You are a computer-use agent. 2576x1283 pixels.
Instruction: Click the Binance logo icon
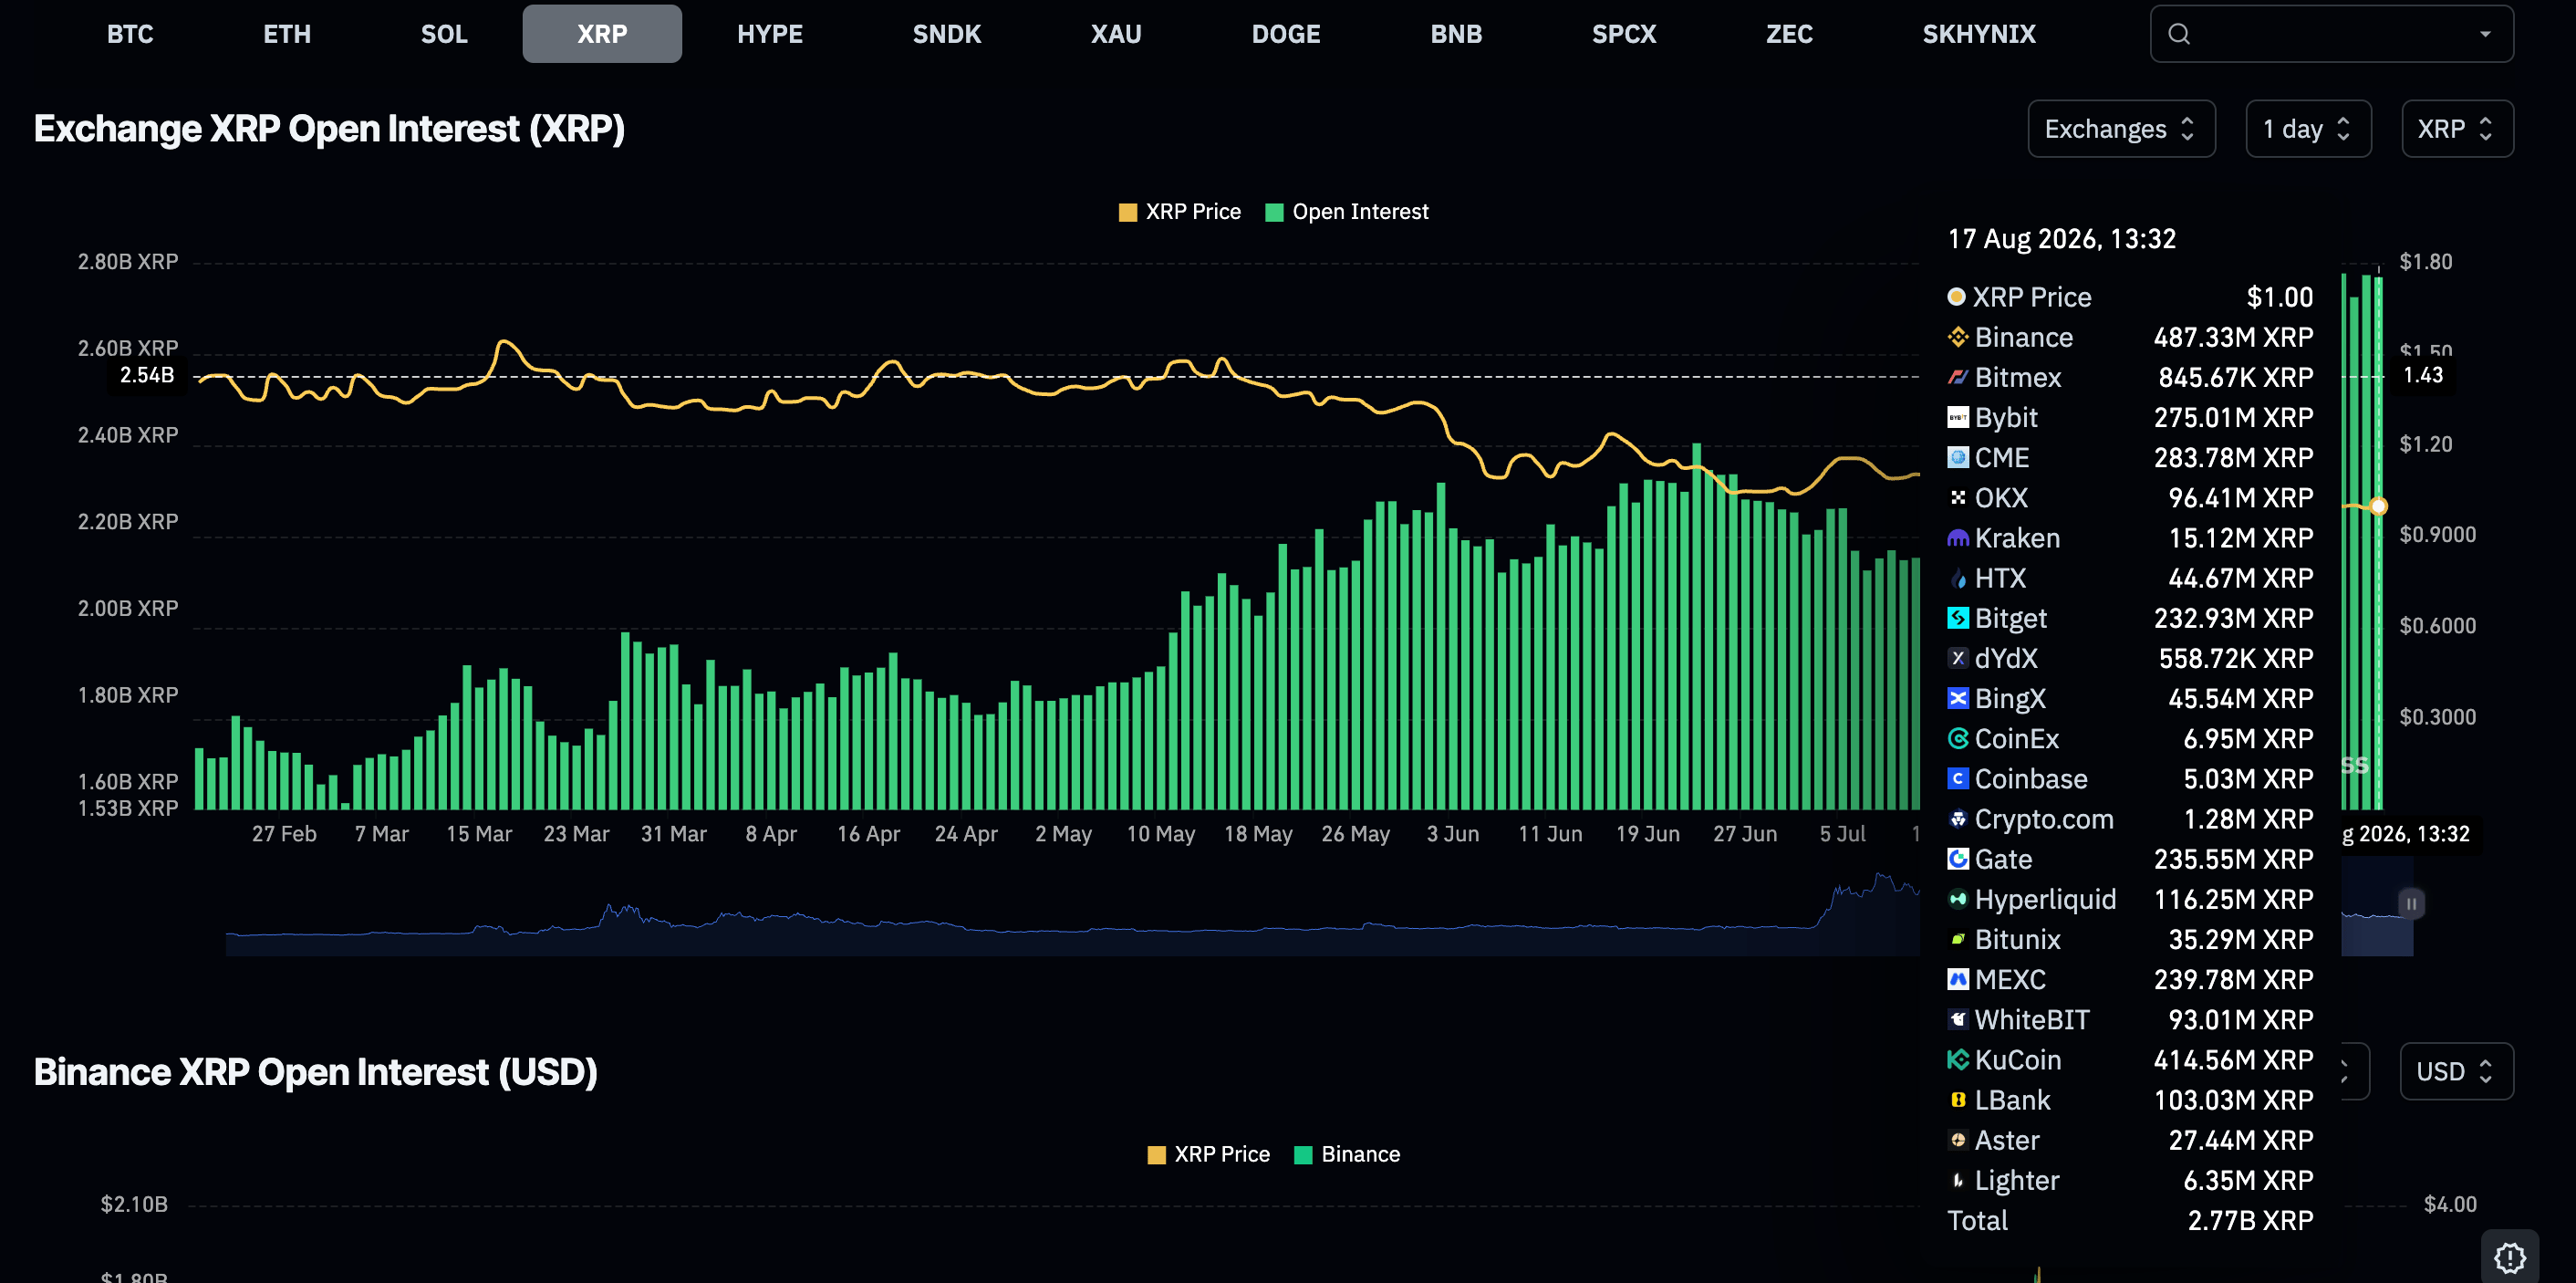click(1958, 337)
